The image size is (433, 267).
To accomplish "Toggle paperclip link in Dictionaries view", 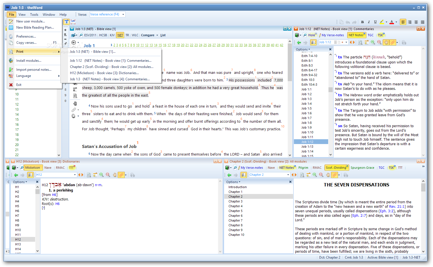I will [121, 175].
